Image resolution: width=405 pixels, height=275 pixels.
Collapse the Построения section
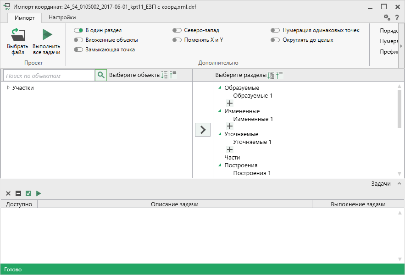tap(220, 165)
